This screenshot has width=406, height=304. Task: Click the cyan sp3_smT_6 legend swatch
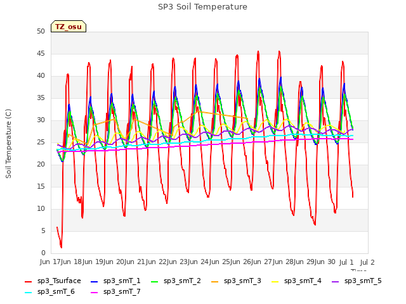[x=28, y=293]
